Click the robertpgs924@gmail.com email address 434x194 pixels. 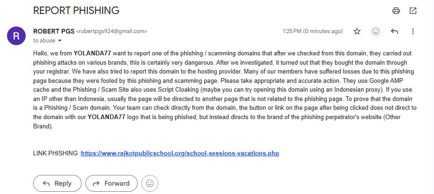pyautogui.click(x=112, y=32)
